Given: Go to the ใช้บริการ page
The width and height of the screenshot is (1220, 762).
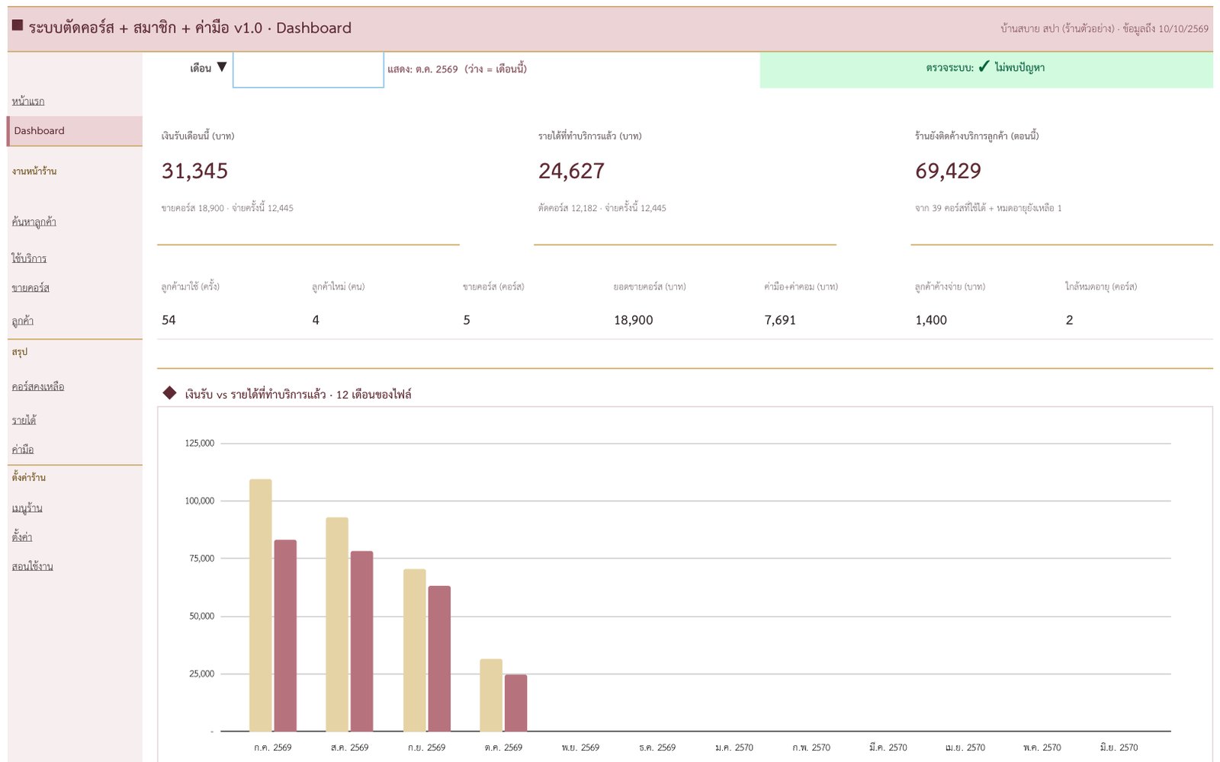Looking at the screenshot, I should coord(29,258).
